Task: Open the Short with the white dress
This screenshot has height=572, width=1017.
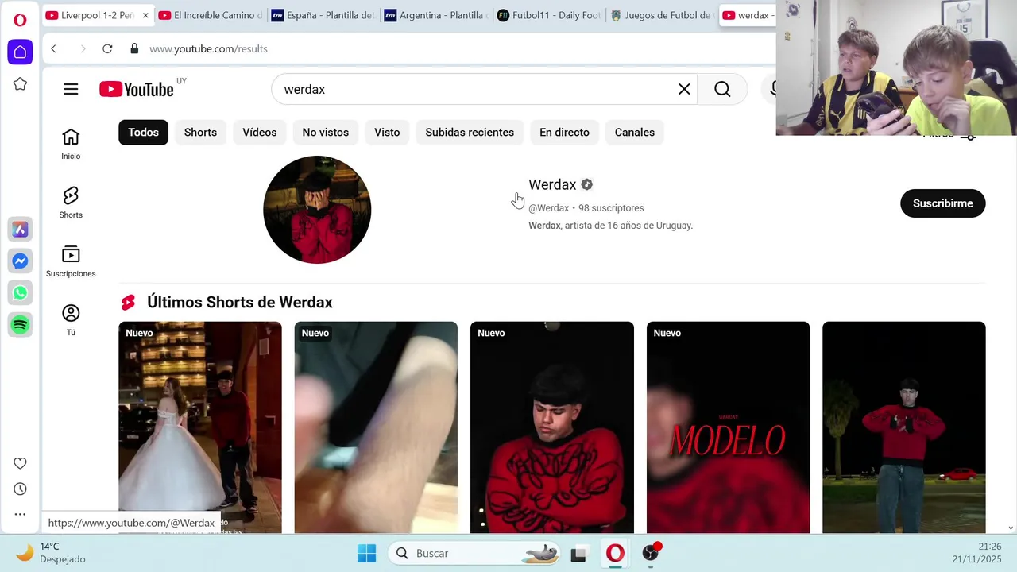Action: pos(200,427)
